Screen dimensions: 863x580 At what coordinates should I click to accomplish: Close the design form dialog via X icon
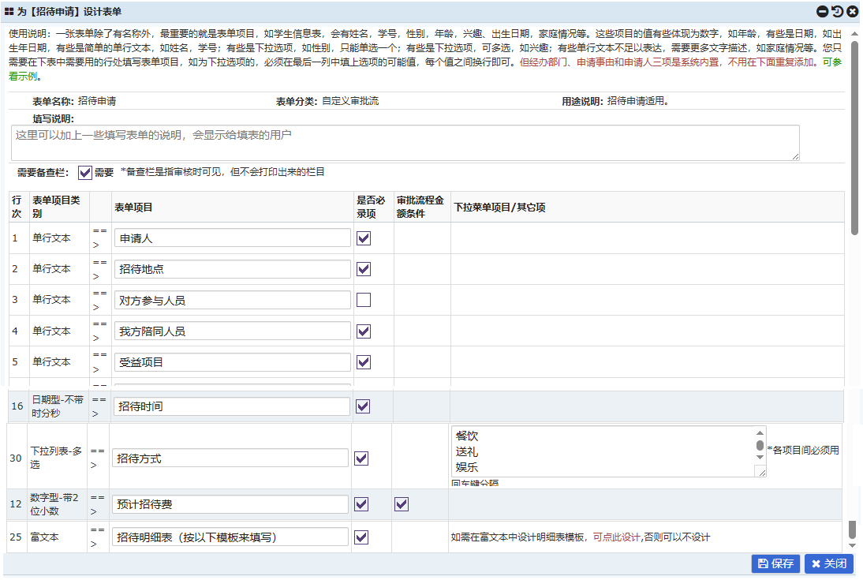[x=852, y=12]
